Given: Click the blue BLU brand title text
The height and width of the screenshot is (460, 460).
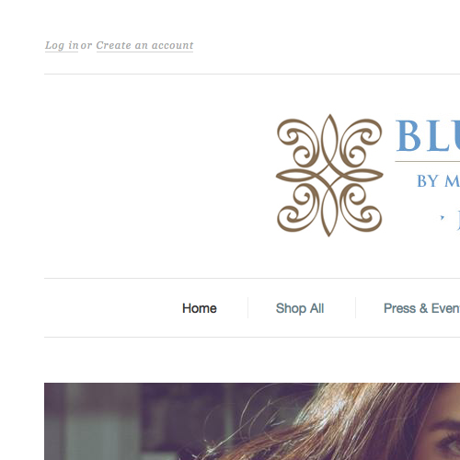Looking at the screenshot, I should point(428,136).
